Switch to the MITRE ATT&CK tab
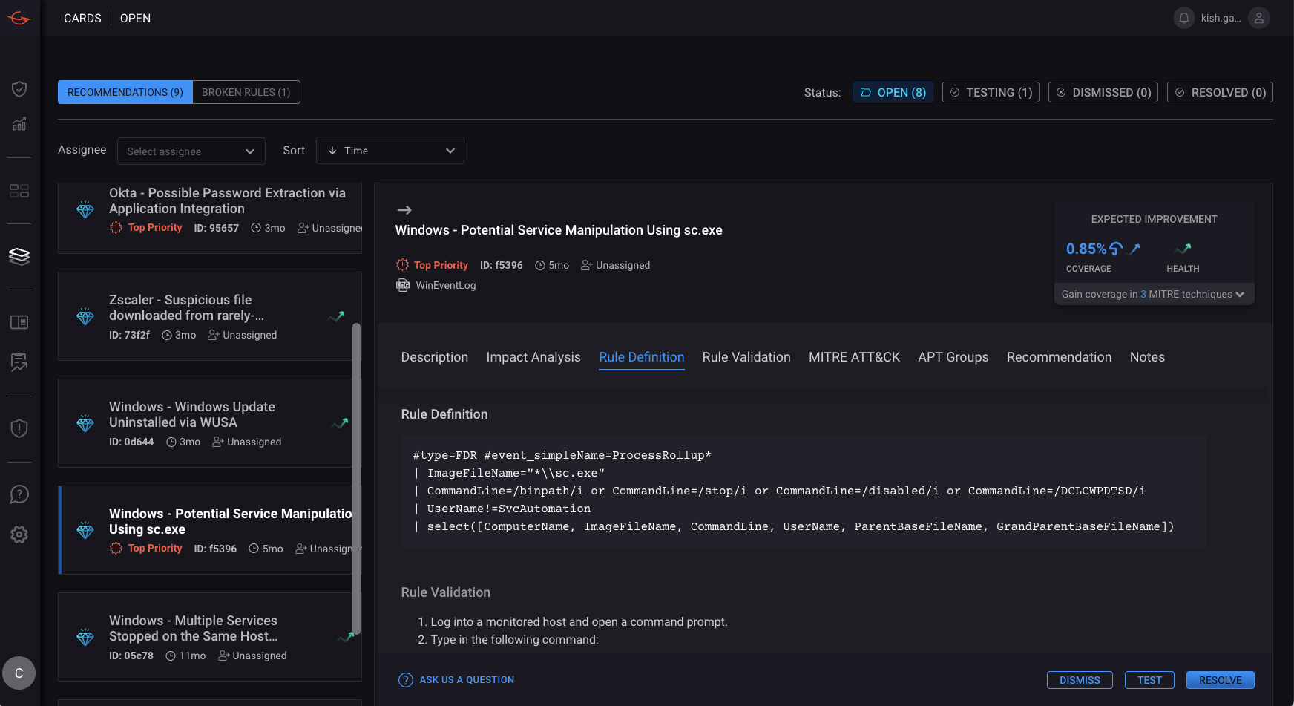Screen dimensions: 1294x706 click(854, 357)
